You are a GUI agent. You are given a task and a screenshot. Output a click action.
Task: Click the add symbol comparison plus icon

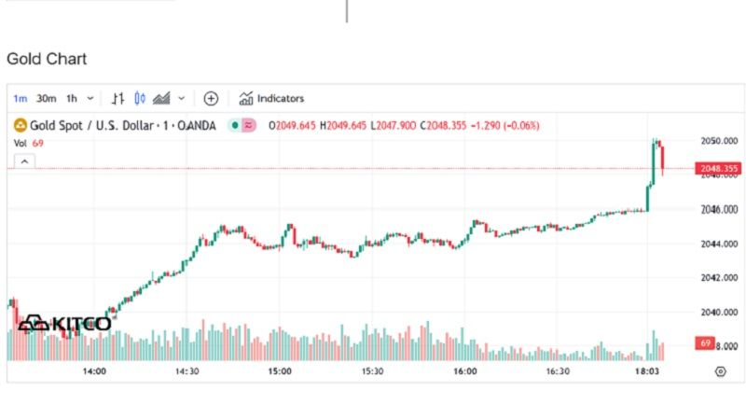211,98
